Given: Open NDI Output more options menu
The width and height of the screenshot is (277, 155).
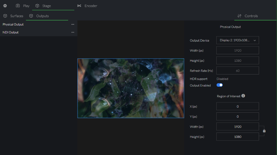Looking at the screenshot, I should pyautogui.click(x=73, y=32).
